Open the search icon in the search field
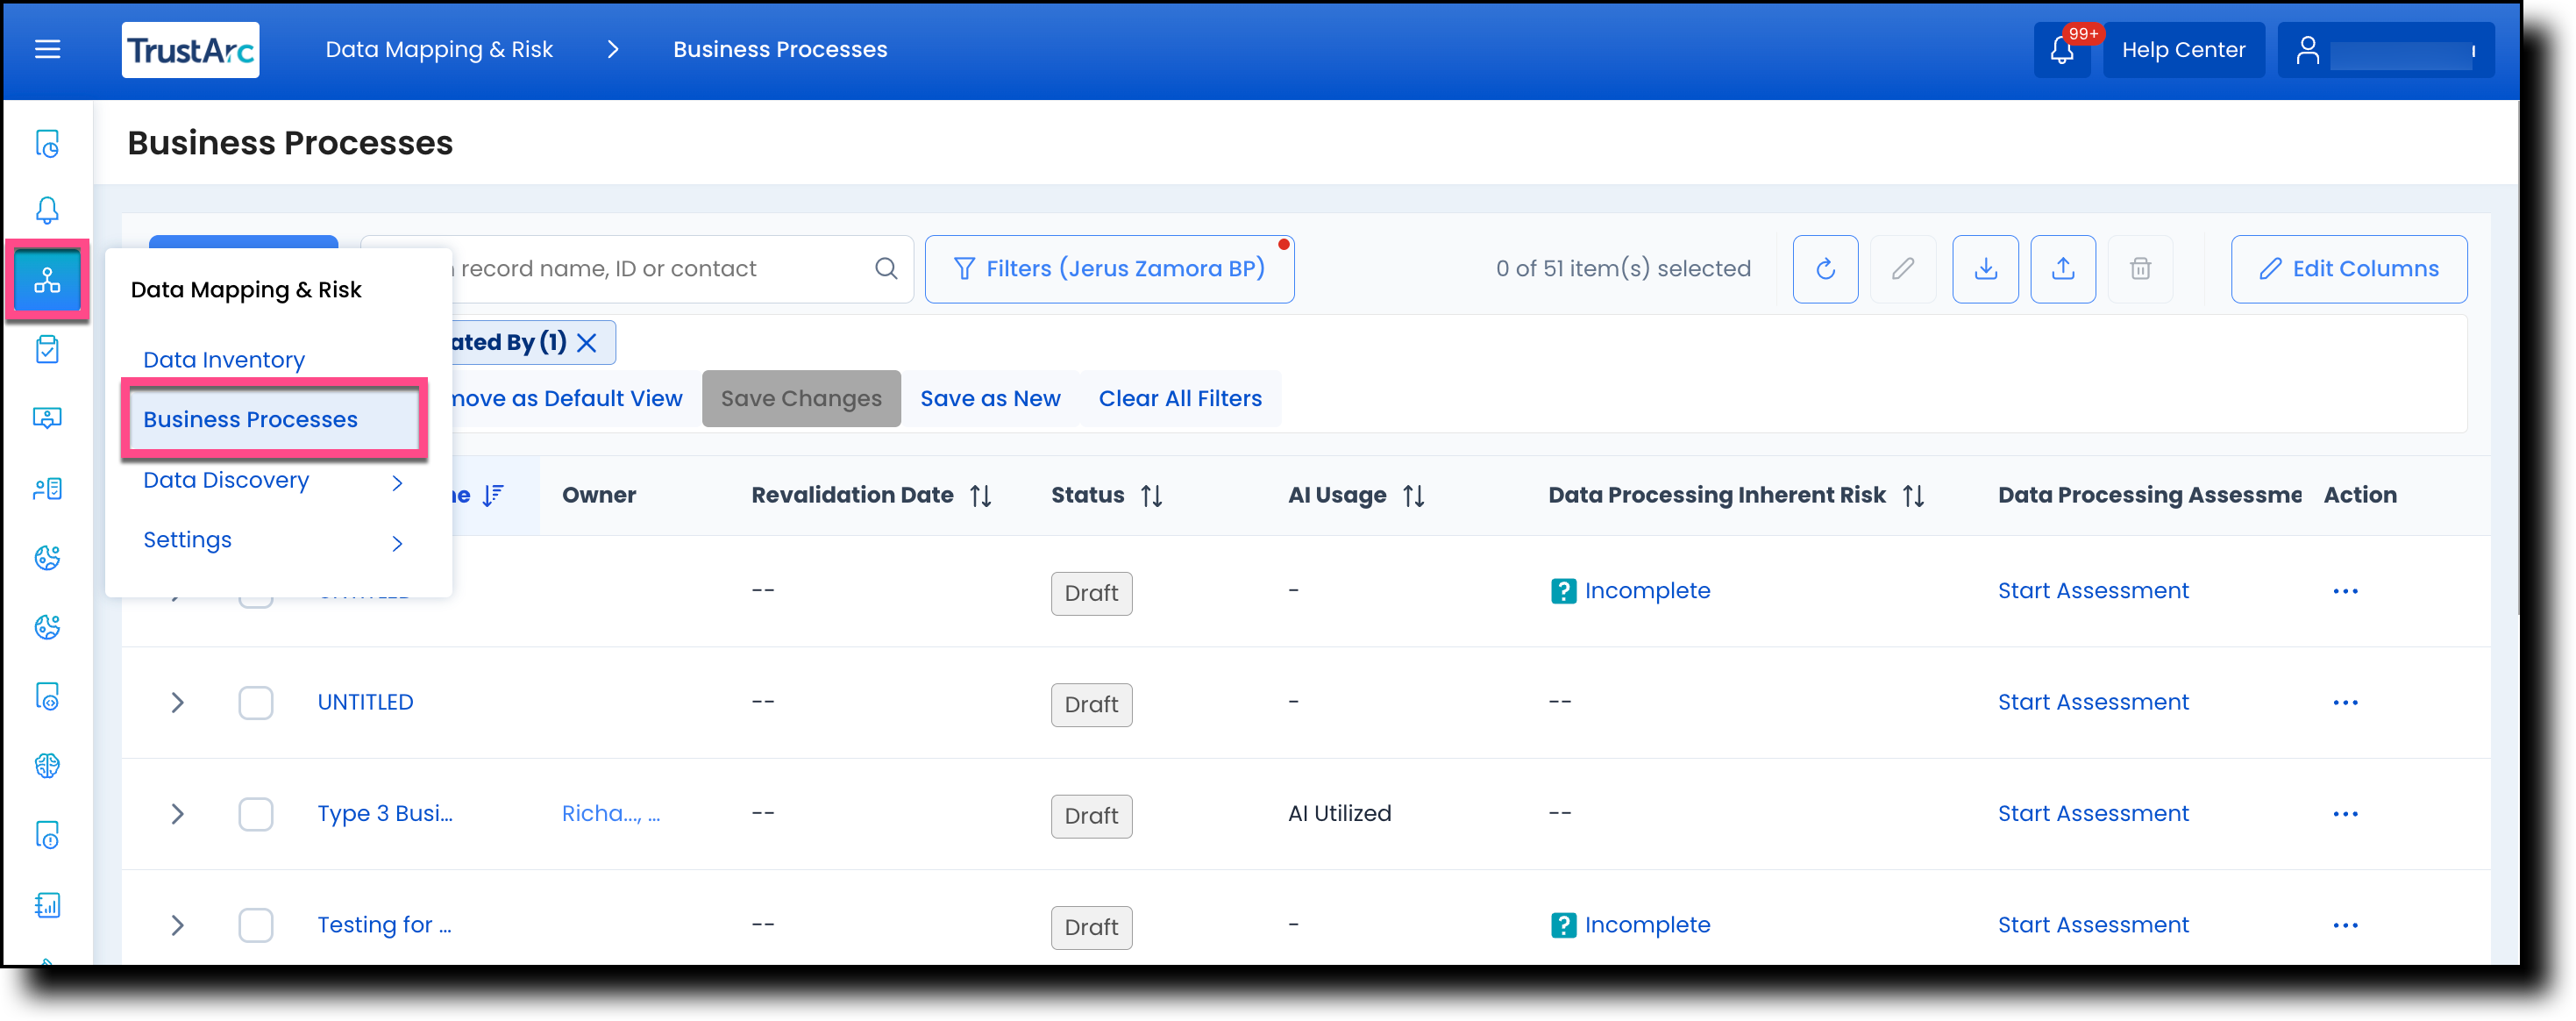The height and width of the screenshot is (1021, 2576). coord(886,268)
